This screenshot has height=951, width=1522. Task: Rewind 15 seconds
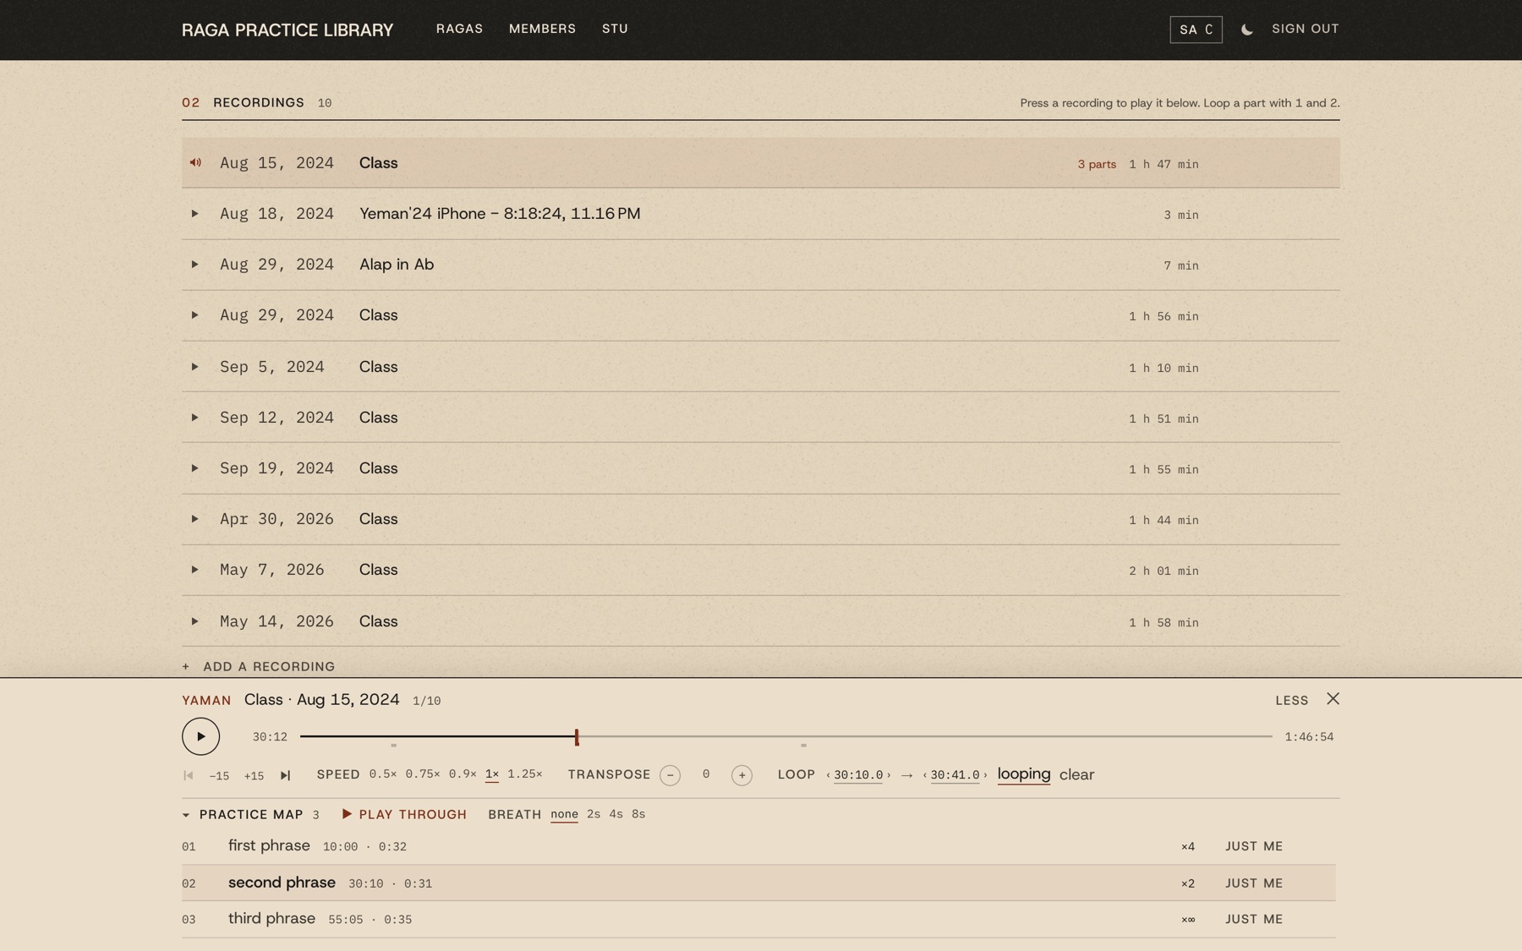click(219, 776)
